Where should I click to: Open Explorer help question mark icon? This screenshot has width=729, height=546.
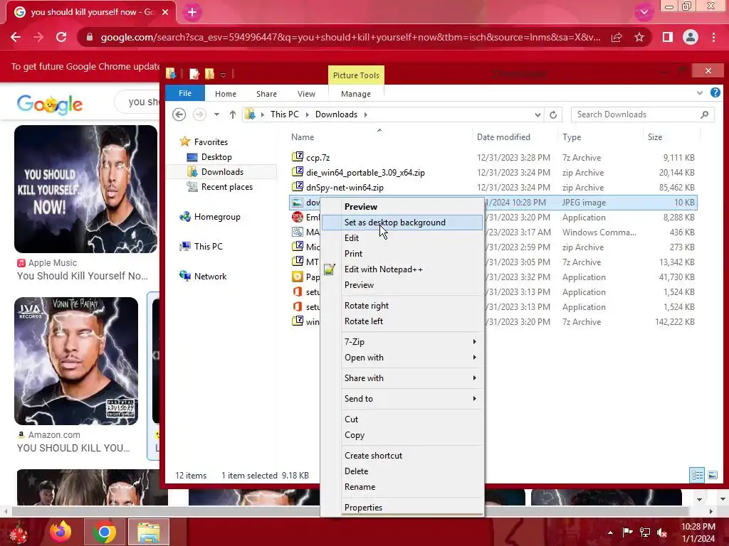(715, 93)
